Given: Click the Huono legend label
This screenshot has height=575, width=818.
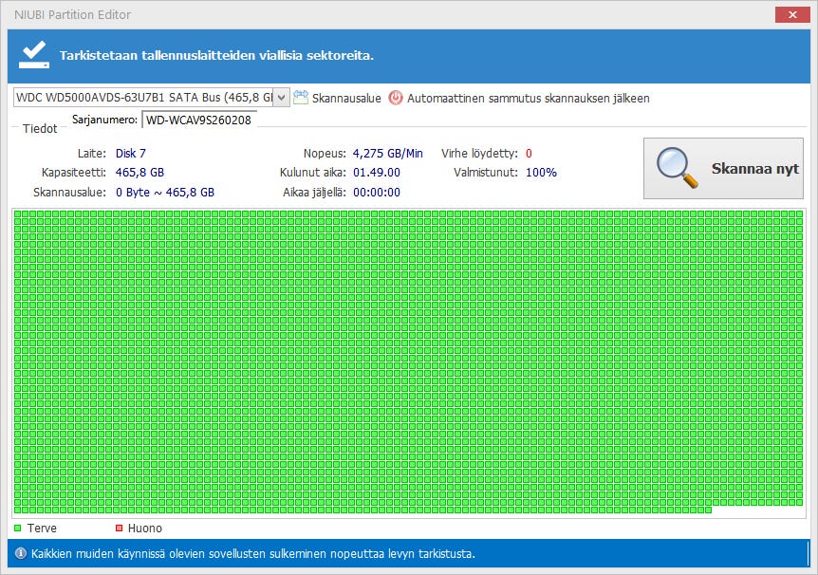Looking at the screenshot, I should click(x=145, y=529).
